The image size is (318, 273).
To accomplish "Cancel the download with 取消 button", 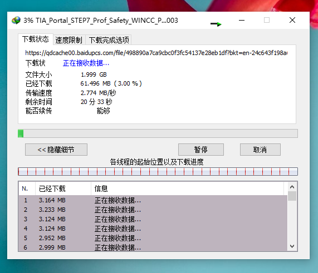I will point(260,150).
